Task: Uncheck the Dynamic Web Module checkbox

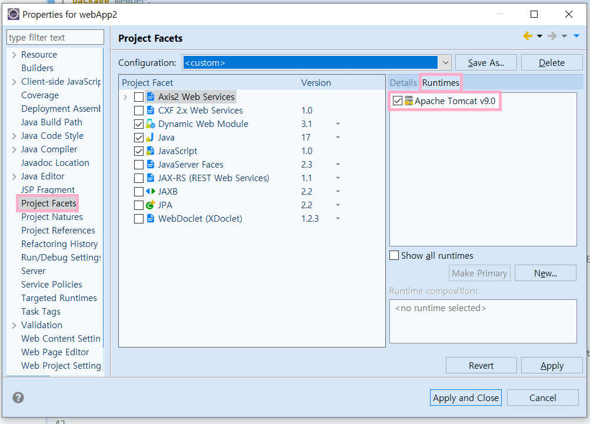Action: pyautogui.click(x=139, y=123)
